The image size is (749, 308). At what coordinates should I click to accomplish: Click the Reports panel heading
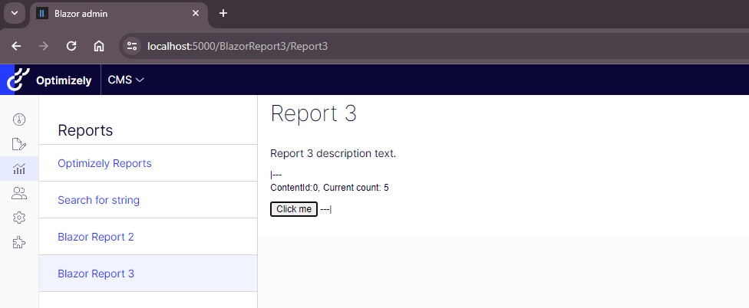(85, 130)
